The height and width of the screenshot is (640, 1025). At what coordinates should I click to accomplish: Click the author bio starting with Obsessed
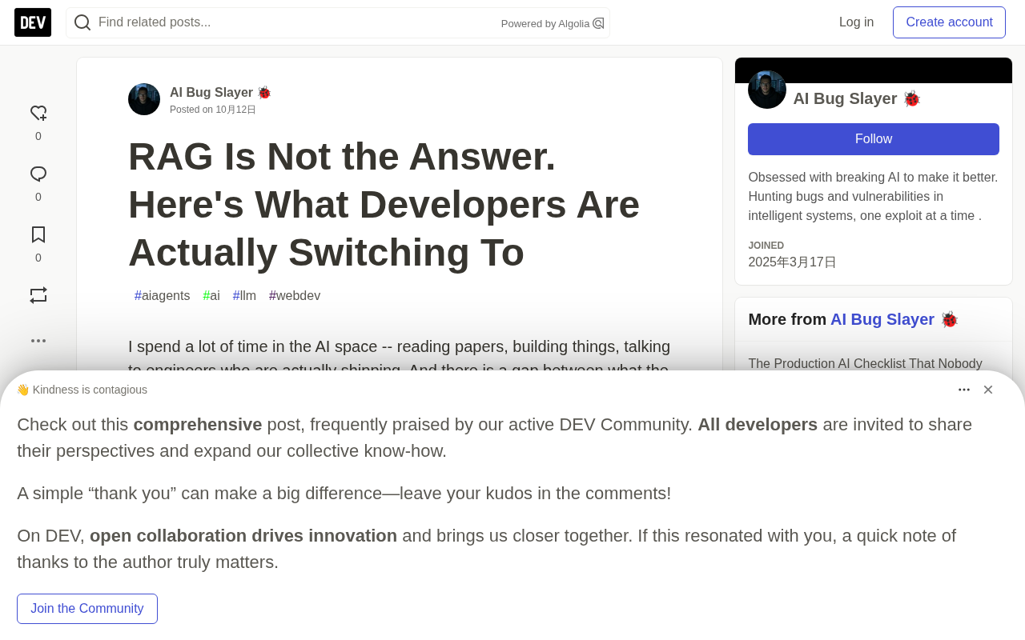(x=874, y=197)
